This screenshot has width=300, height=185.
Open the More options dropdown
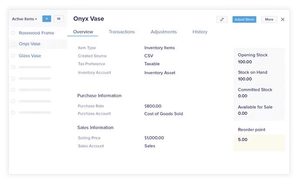point(269,20)
